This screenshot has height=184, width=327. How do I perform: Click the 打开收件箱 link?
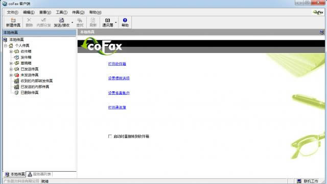coord(117,64)
